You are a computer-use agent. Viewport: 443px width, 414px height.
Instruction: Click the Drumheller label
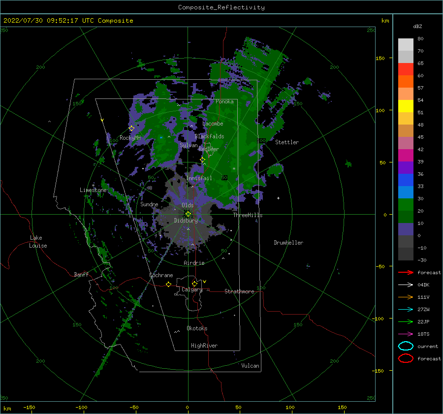tap(288, 243)
